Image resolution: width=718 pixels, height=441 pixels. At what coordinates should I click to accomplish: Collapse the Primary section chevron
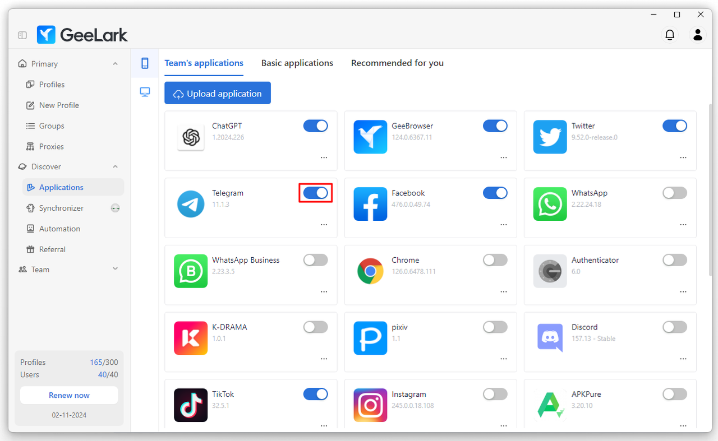115,64
